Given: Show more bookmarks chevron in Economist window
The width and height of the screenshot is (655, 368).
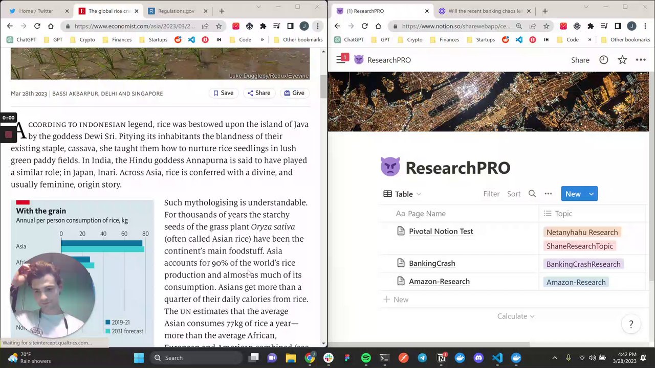Looking at the screenshot, I should point(262,39).
